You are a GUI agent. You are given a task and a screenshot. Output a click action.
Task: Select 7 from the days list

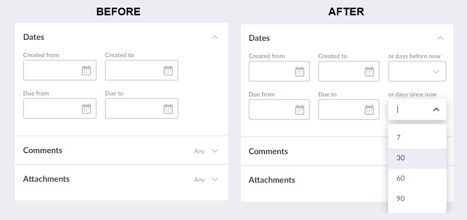[x=417, y=137]
